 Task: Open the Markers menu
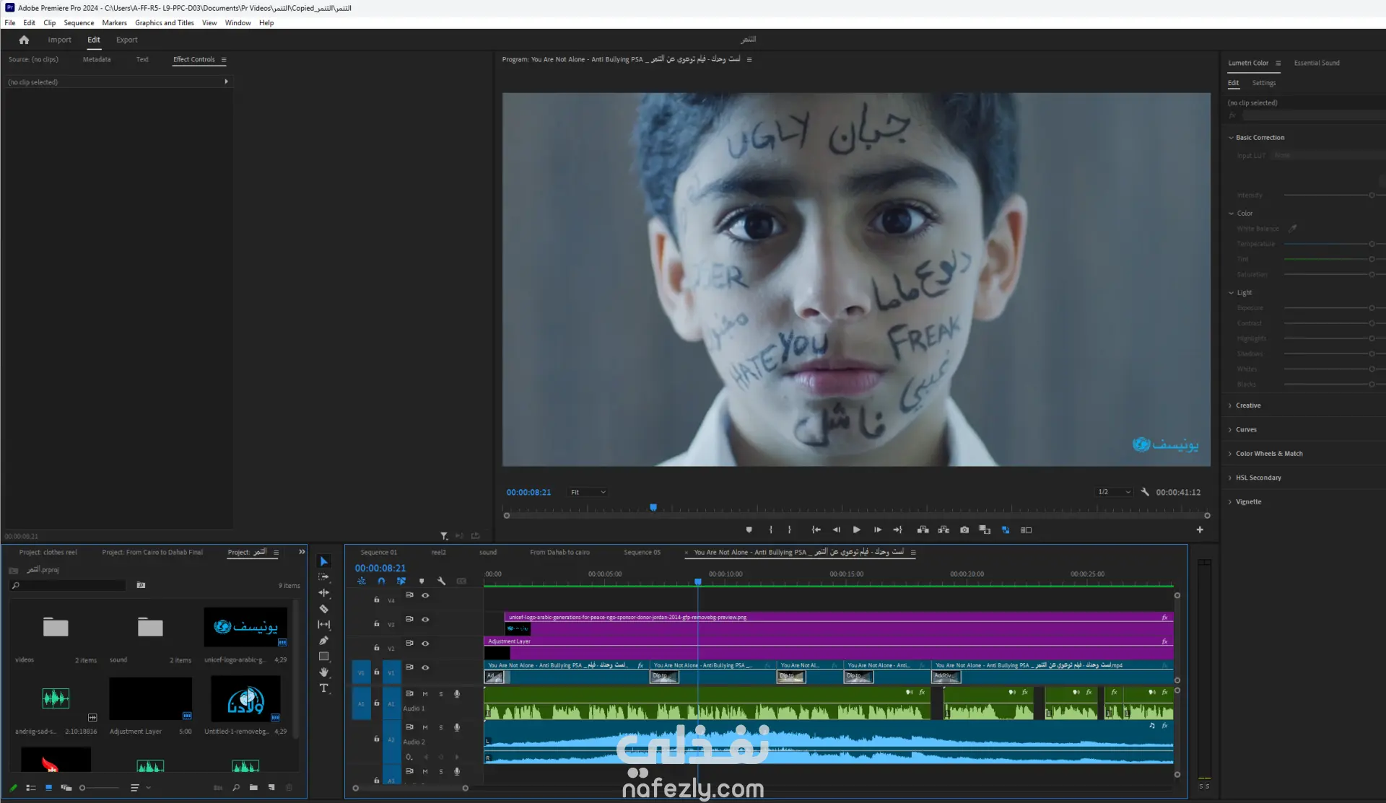point(114,22)
